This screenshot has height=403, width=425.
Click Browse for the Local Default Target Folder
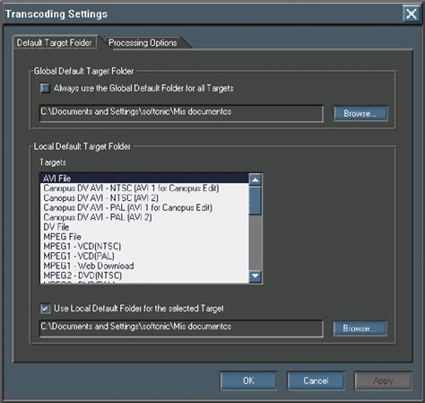click(360, 329)
